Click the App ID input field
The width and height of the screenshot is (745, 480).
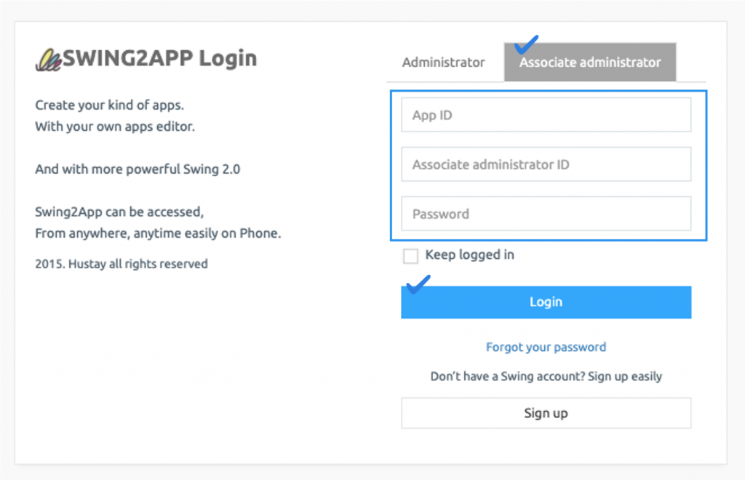coord(546,114)
